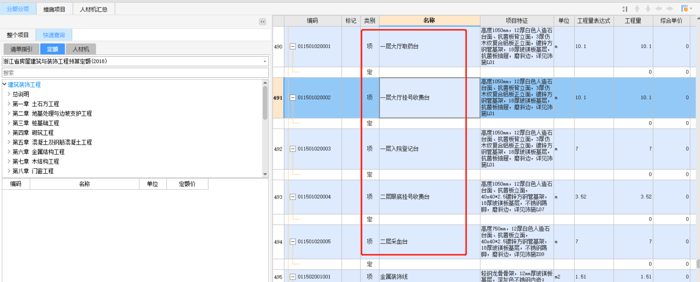Select the 二层眼底挂号收费台 name cell
Image resolution: width=700 pixels, height=282 pixels.
(429, 197)
